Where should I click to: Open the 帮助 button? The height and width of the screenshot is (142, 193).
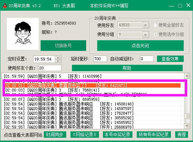pos(127,68)
